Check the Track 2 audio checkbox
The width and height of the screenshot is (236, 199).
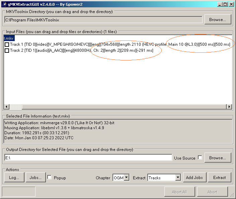point(7,50)
